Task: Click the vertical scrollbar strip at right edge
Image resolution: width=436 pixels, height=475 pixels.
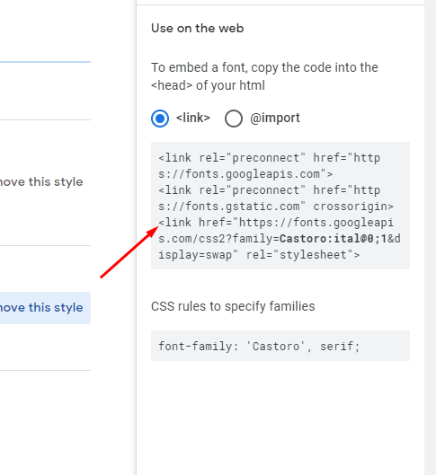Action: (x=430, y=237)
